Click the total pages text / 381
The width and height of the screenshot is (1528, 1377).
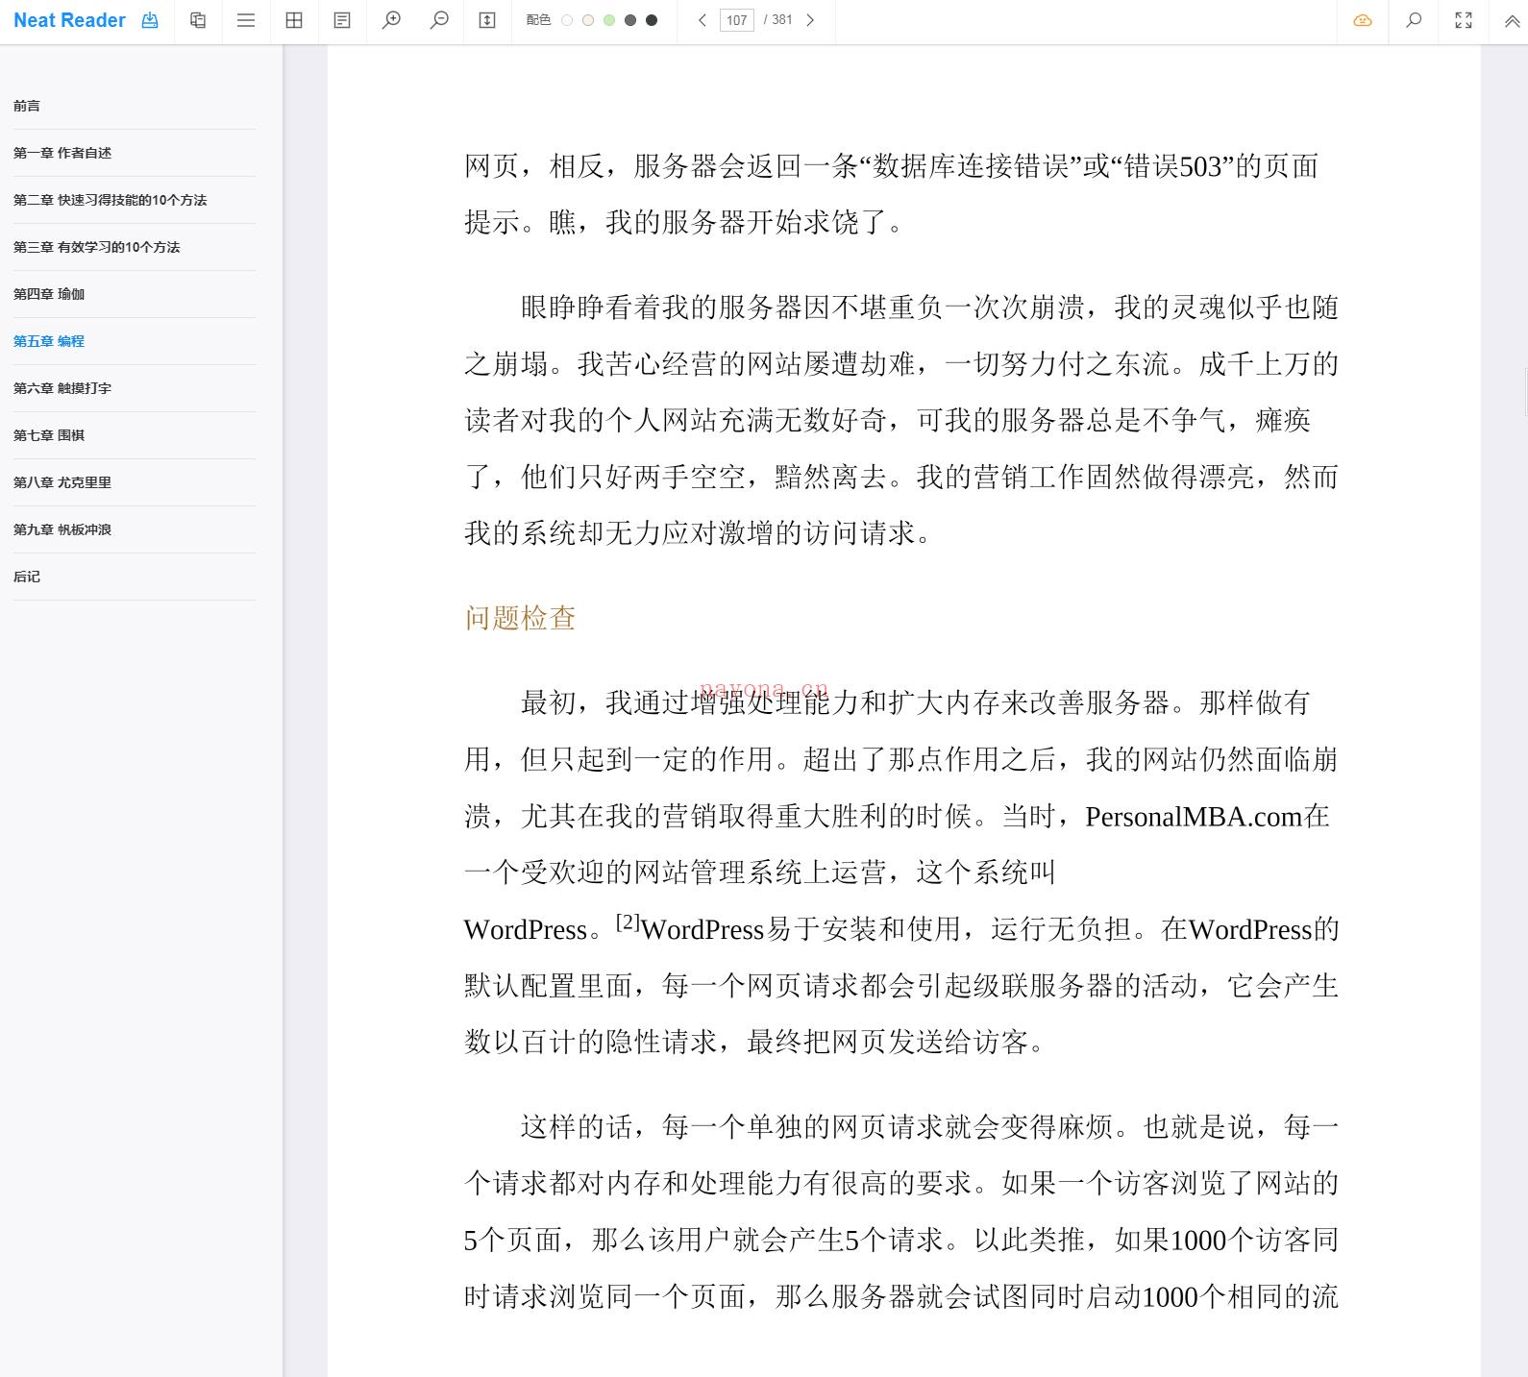778,20
